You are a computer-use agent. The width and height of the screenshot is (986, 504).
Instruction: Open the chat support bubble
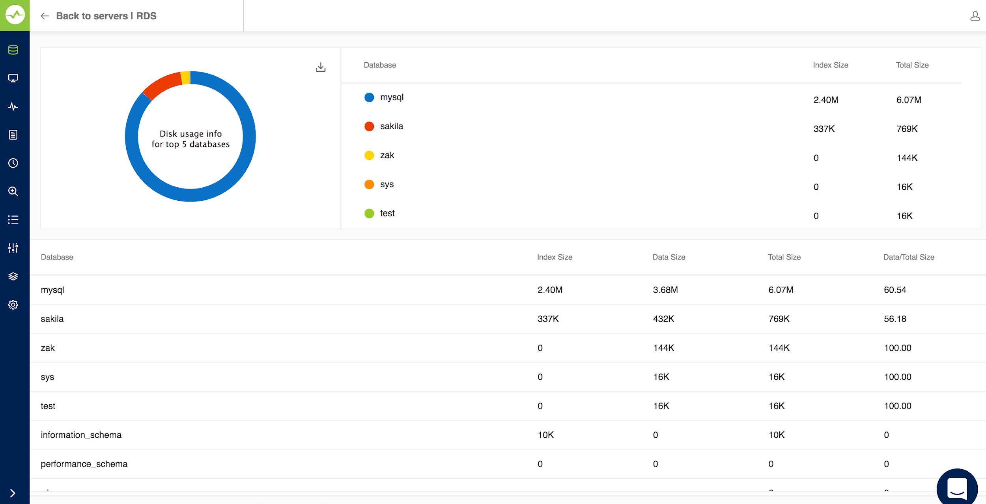click(957, 488)
